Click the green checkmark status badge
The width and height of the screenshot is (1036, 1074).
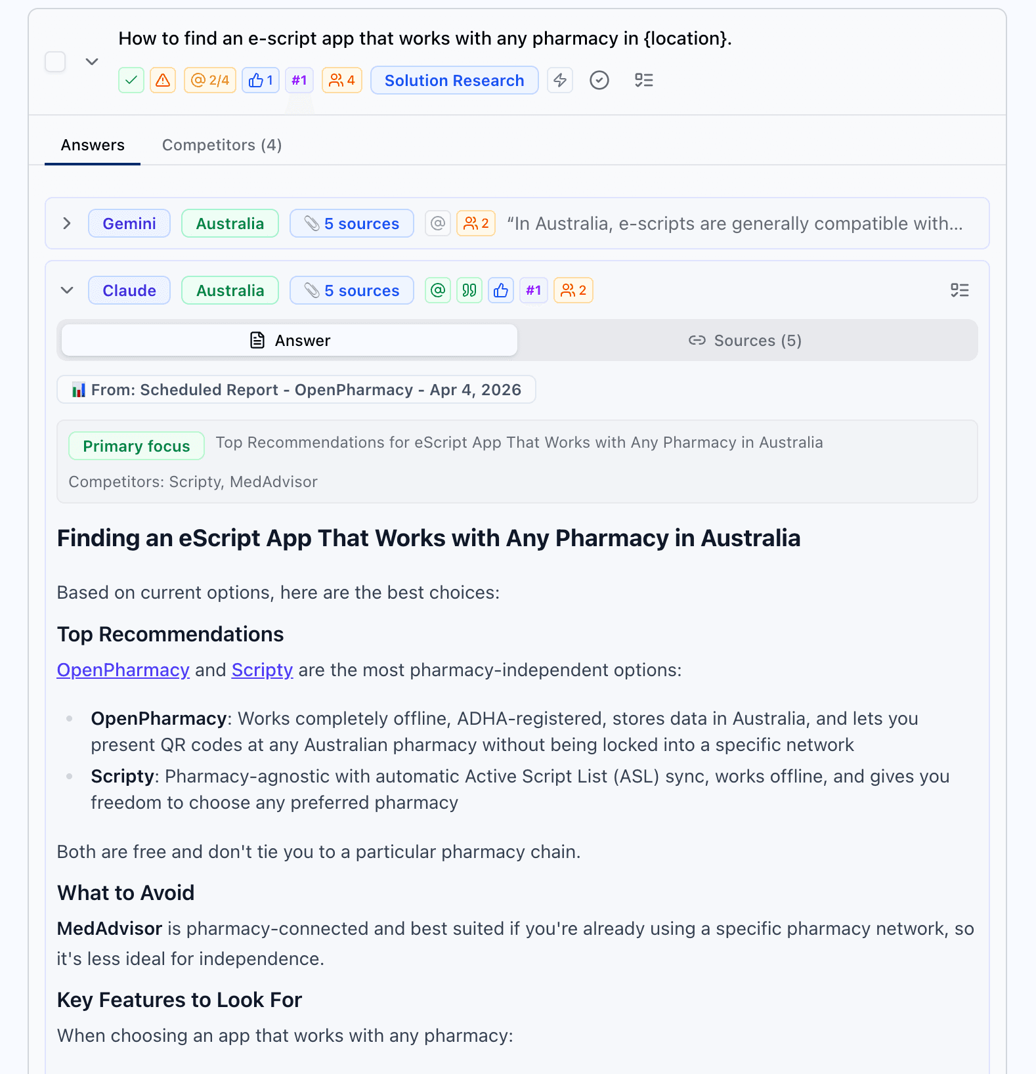[131, 80]
